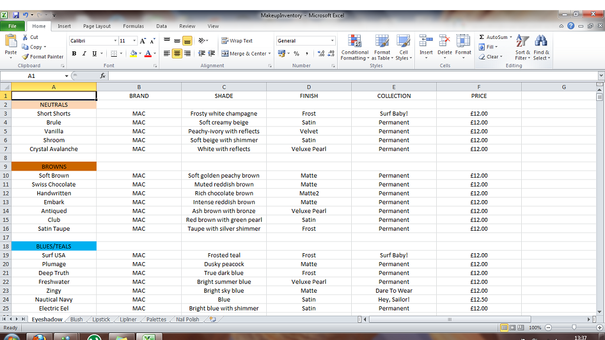
Task: Open Sort & Filter menu
Action: click(x=522, y=47)
